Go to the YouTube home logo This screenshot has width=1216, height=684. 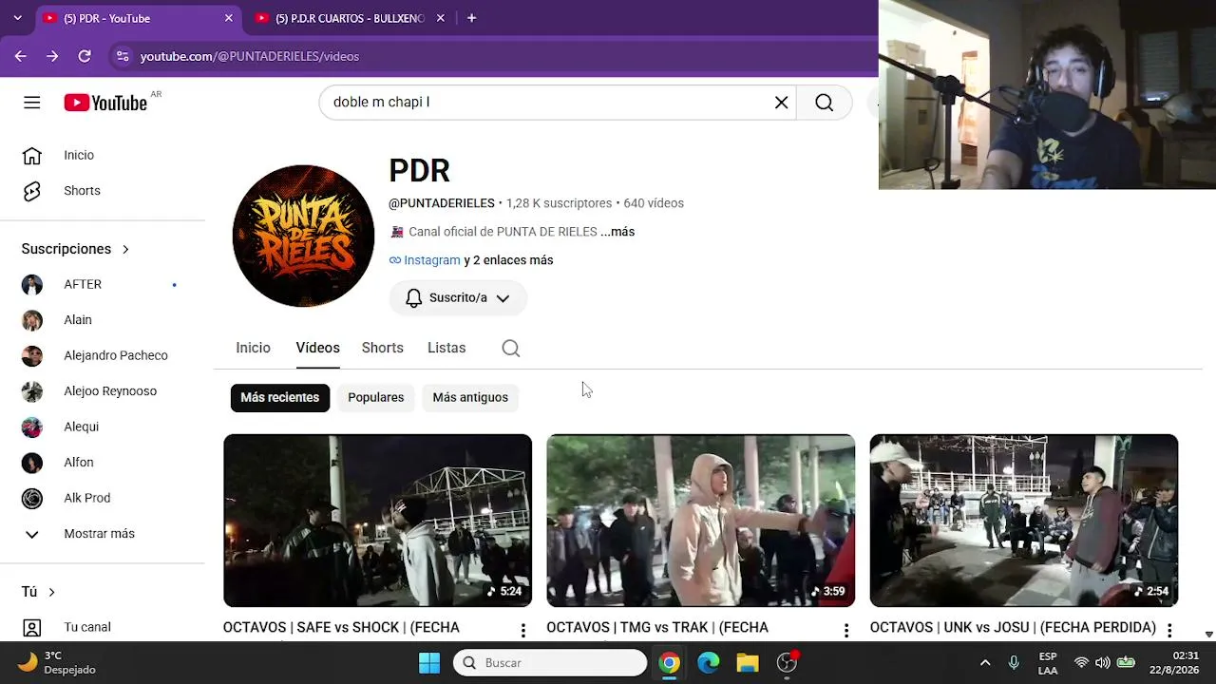105,103
